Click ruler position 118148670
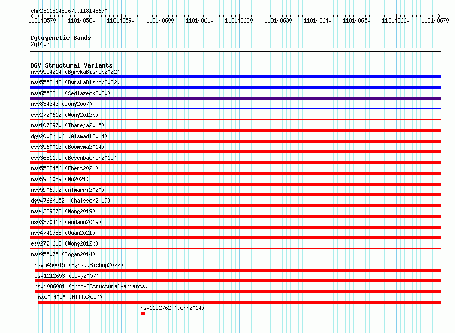Viewport: 455px width, 333px height. pos(435,20)
